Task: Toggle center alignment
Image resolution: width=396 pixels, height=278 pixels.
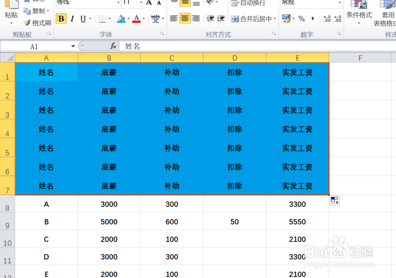Action: tap(185, 18)
